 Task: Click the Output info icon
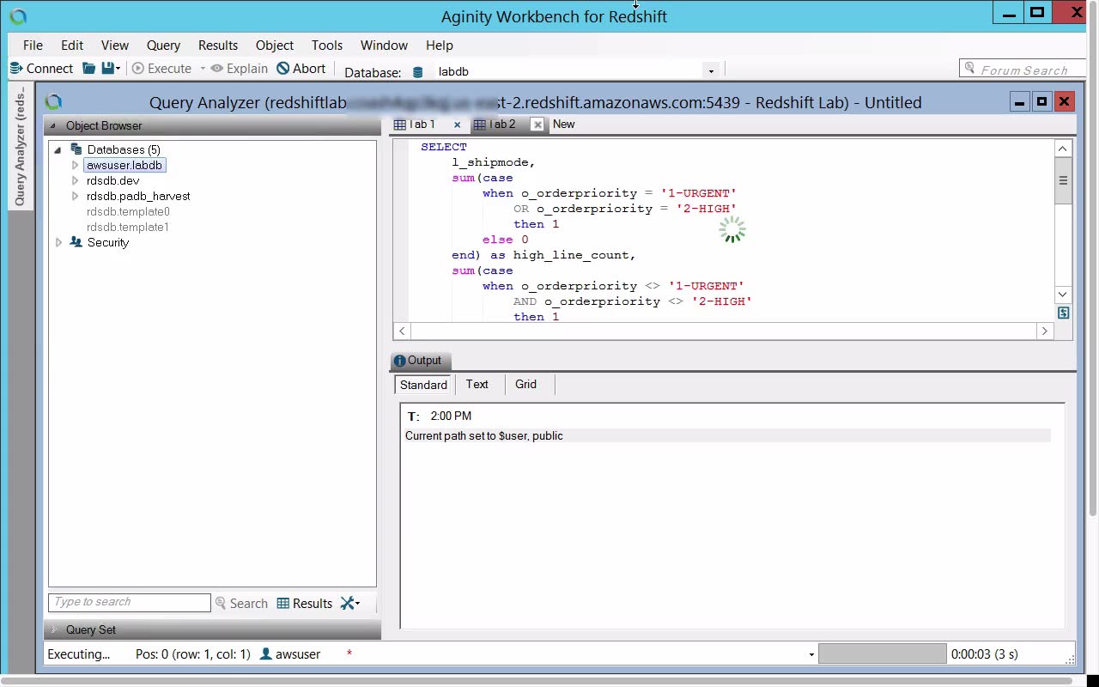click(399, 361)
